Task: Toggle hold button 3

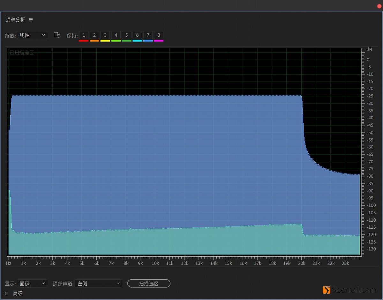Action: point(105,35)
